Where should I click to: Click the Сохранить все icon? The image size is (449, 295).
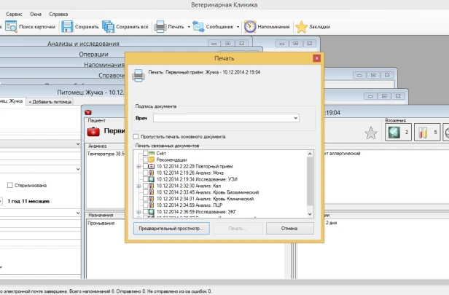click(x=108, y=27)
